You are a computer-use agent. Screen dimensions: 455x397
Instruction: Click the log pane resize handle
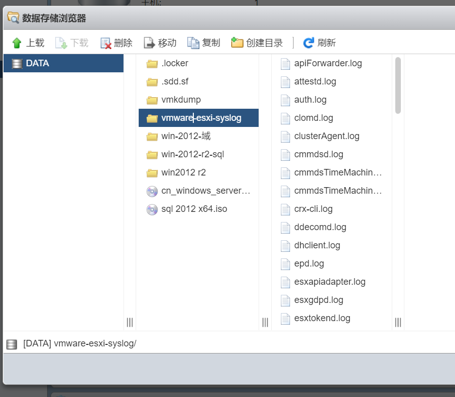398,322
